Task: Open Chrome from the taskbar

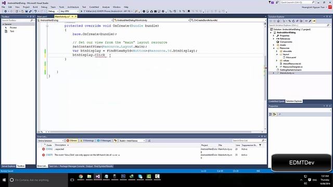Action: click(81, 177)
